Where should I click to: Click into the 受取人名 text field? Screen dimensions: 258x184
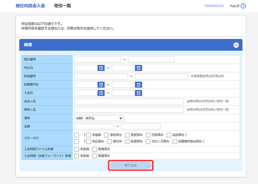129,110
